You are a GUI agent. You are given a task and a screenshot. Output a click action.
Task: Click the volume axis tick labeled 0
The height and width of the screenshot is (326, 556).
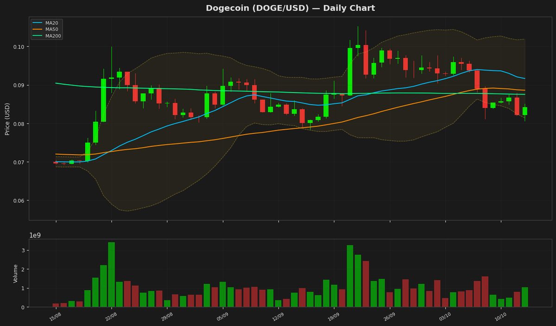[22, 307]
